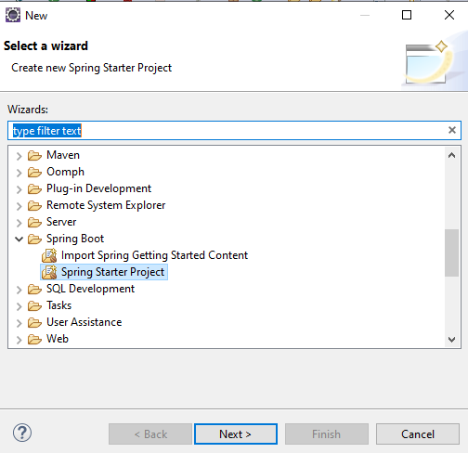Open help with the question mark icon
The height and width of the screenshot is (453, 468).
point(22,433)
